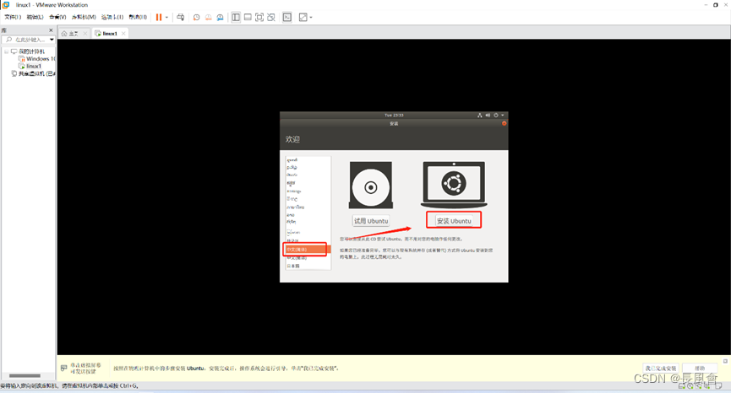Screen dimensions: 731x393
Task: Switch to Unity mode icon
Action: (x=271, y=17)
